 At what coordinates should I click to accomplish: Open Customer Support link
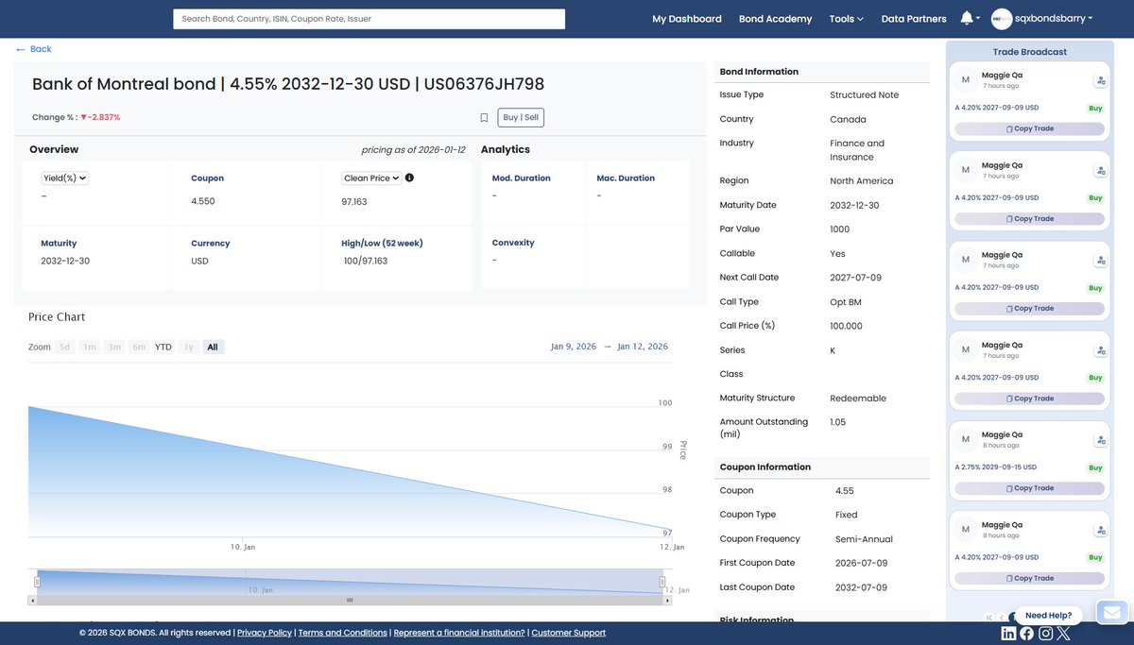click(568, 633)
